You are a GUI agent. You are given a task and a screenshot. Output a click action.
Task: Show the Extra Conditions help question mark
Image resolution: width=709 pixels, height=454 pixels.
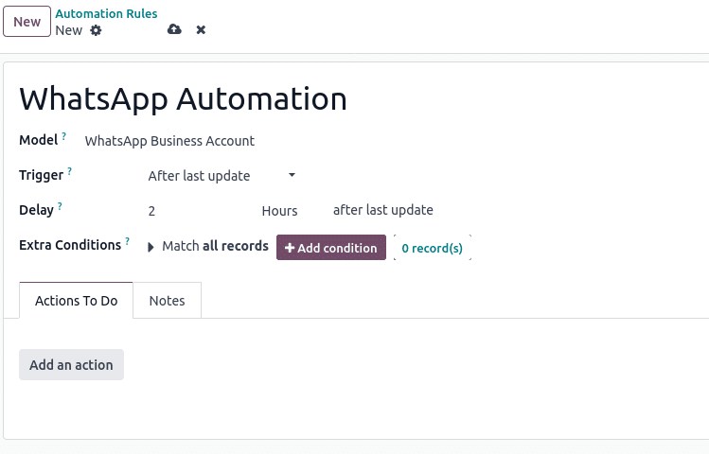tap(127, 241)
